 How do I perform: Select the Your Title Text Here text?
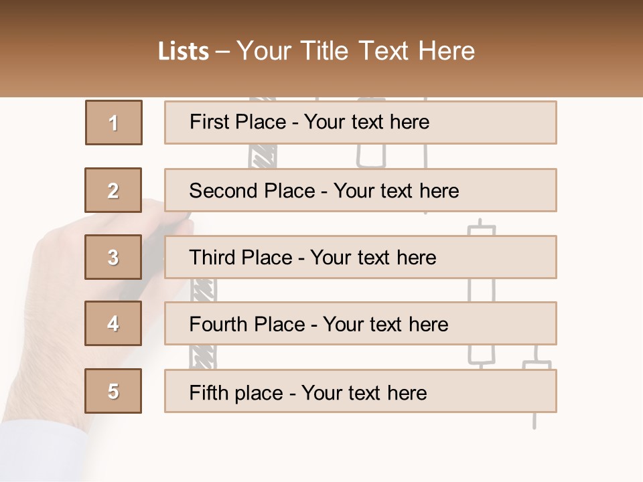coord(356,51)
